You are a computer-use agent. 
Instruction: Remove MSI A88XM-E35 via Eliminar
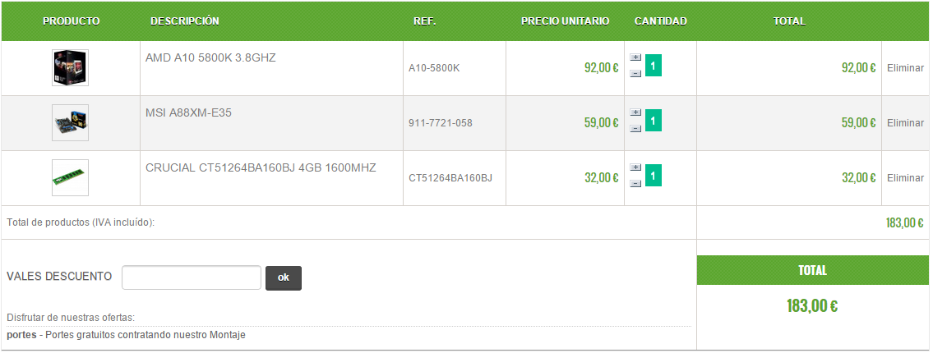pos(905,123)
